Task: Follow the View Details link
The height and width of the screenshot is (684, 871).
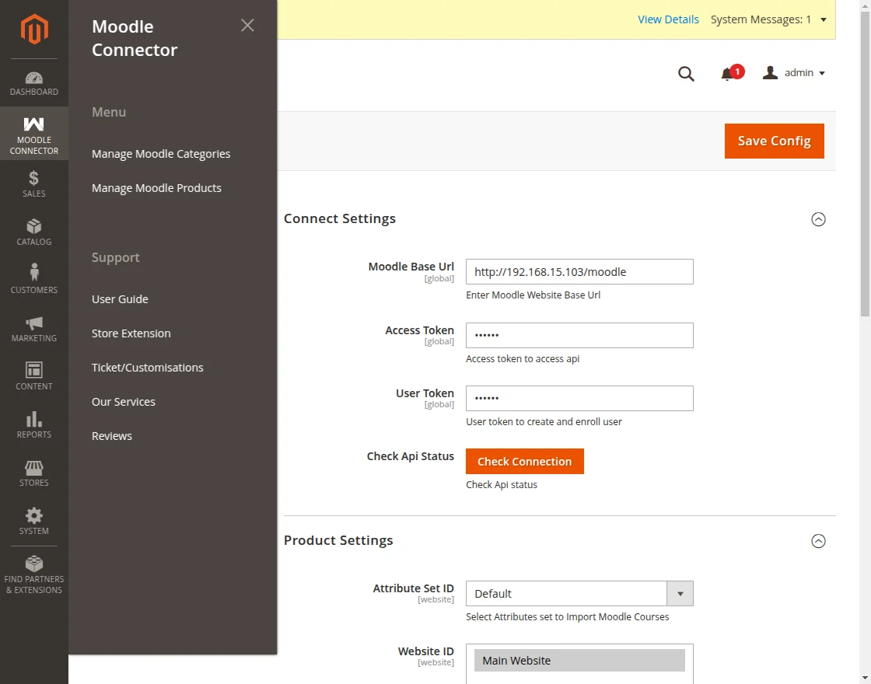Action: 668,19
